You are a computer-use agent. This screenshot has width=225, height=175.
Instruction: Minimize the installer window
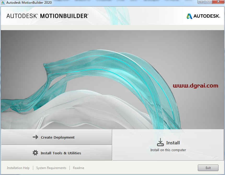tap(201, 2)
